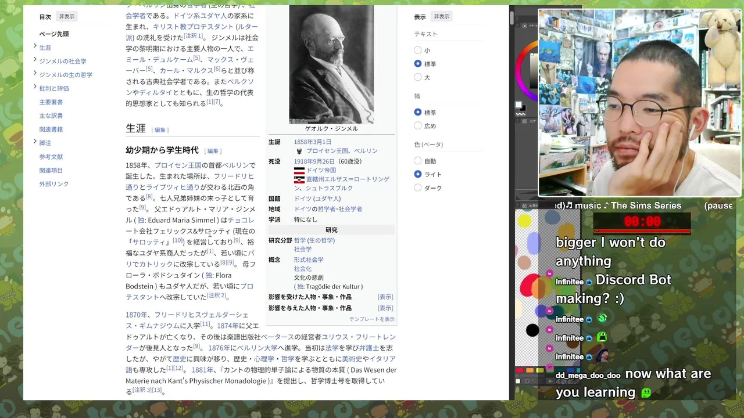Click the red stream timer display
The height and width of the screenshot is (418, 744).
coord(642,221)
